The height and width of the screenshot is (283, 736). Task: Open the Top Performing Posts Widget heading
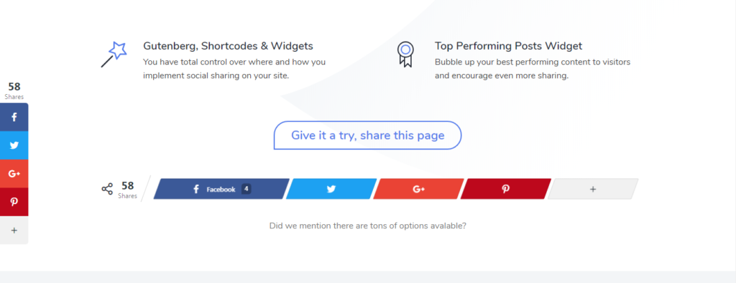tap(508, 46)
